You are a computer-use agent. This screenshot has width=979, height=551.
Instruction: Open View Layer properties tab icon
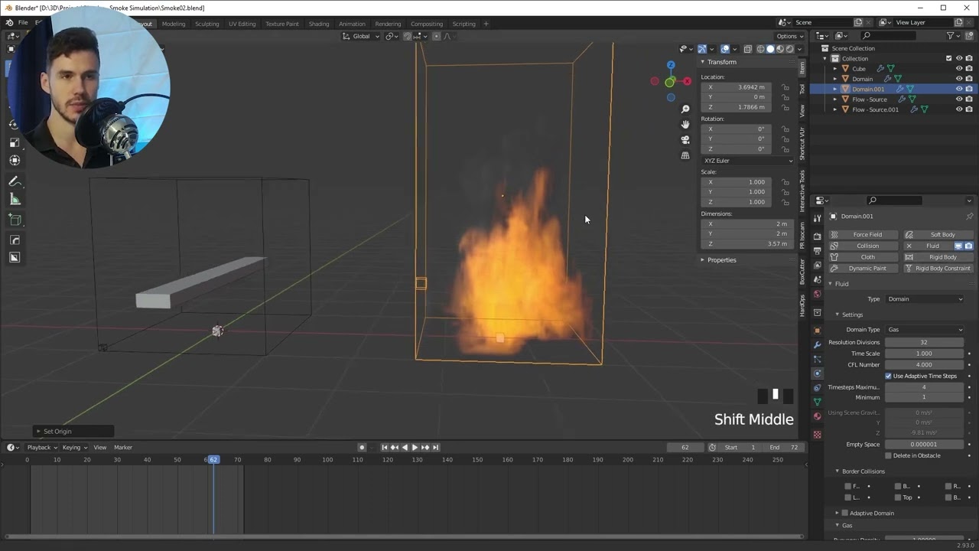tap(817, 265)
